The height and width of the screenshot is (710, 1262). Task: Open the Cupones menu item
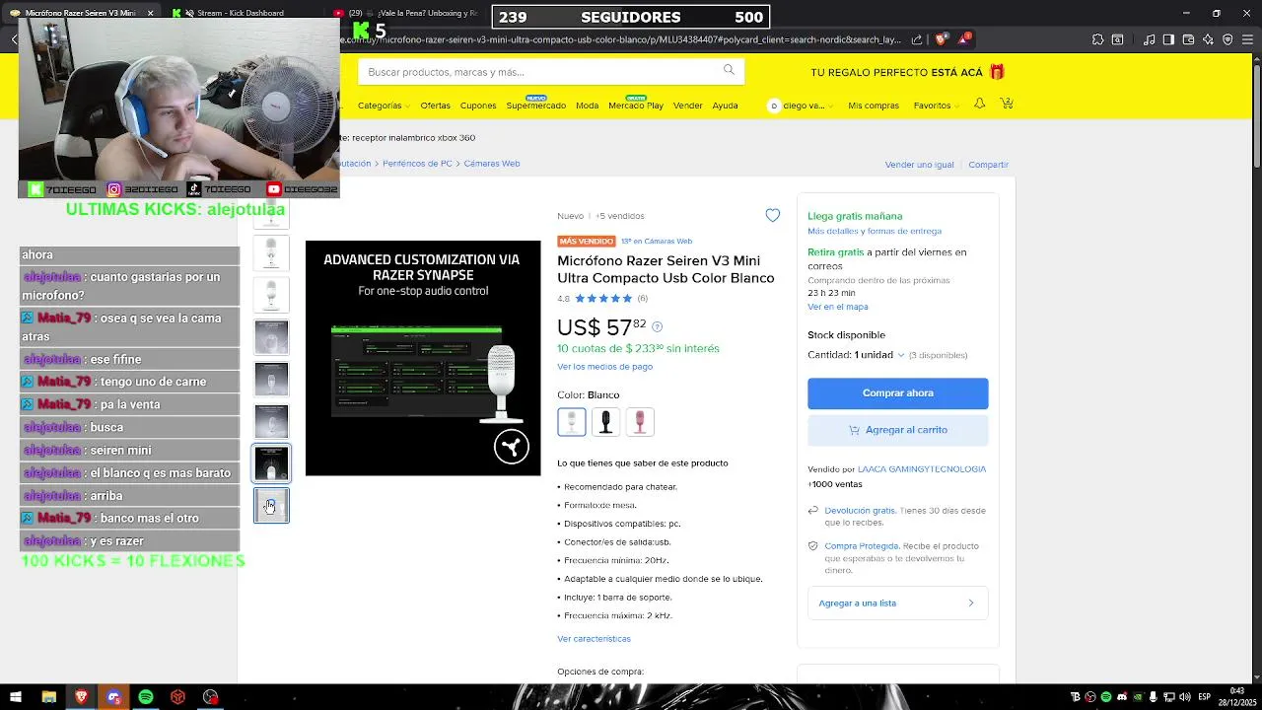(478, 106)
